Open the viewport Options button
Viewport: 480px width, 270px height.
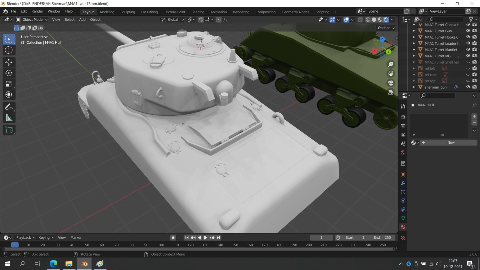(386, 28)
